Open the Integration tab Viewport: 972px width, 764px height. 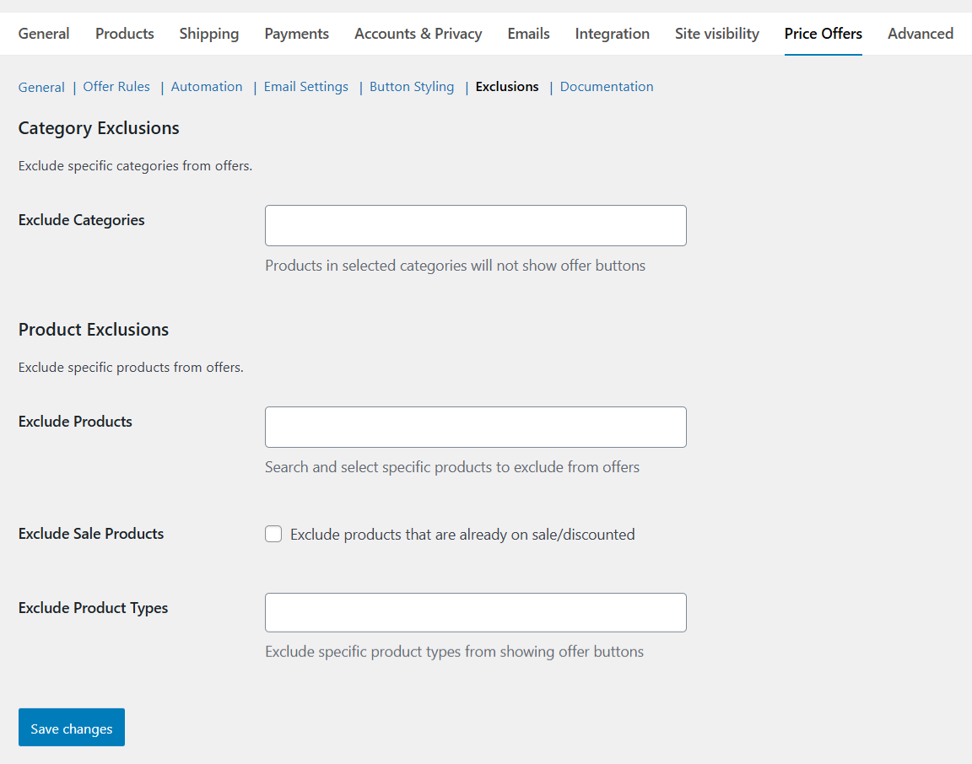pos(613,34)
